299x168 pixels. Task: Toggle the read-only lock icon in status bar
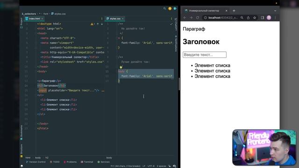tap(169, 166)
